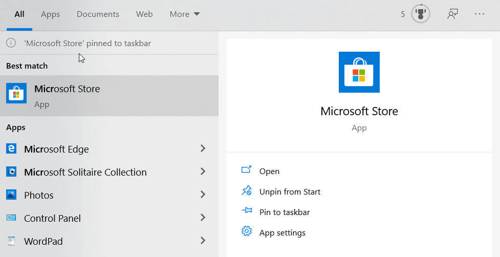This screenshot has width=500, height=257.
Task: Expand the More dropdown
Action: [185, 14]
